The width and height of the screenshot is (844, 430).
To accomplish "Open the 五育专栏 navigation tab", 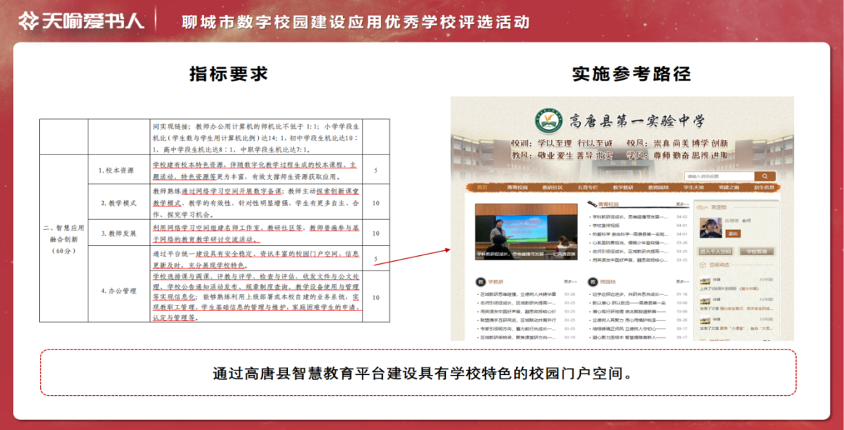I will pyautogui.click(x=587, y=187).
